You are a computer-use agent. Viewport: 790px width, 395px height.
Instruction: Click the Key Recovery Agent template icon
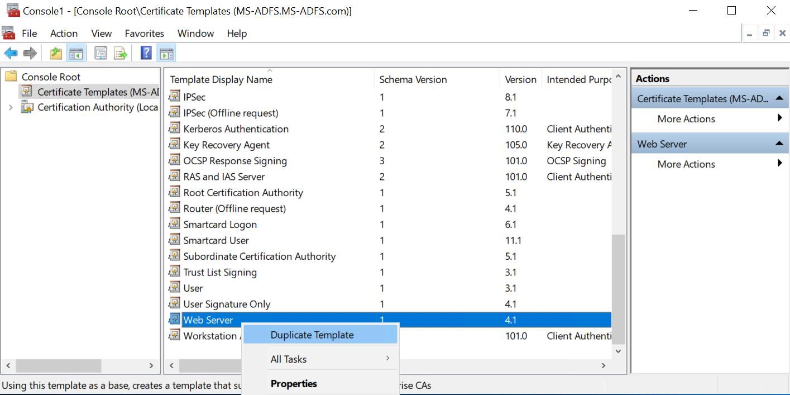(175, 145)
